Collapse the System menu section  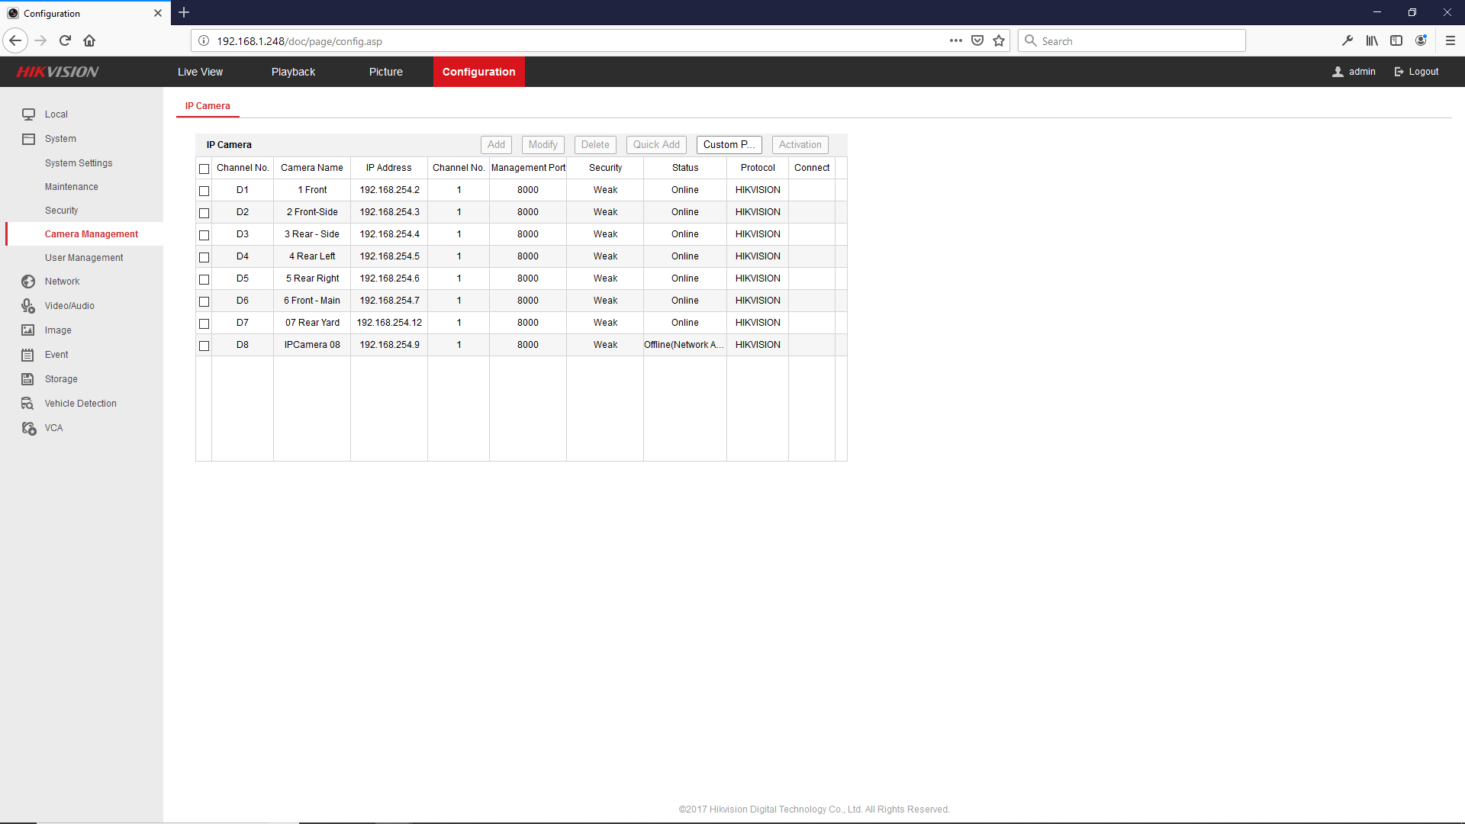pyautogui.click(x=60, y=139)
